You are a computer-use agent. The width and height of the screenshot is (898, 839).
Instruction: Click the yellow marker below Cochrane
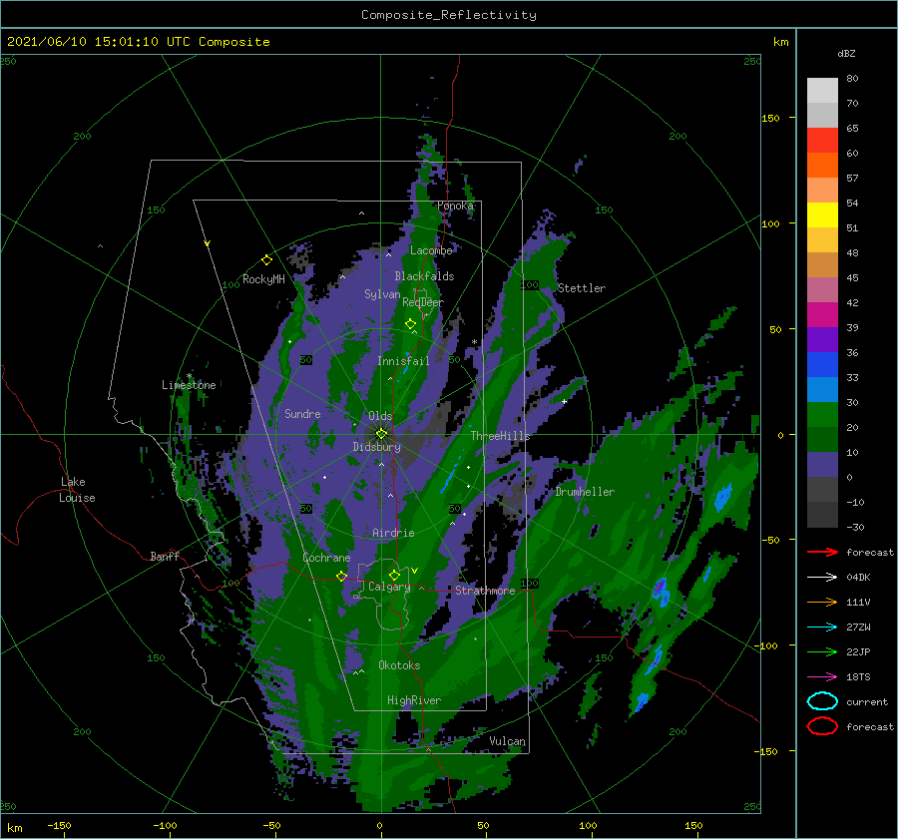[341, 576]
